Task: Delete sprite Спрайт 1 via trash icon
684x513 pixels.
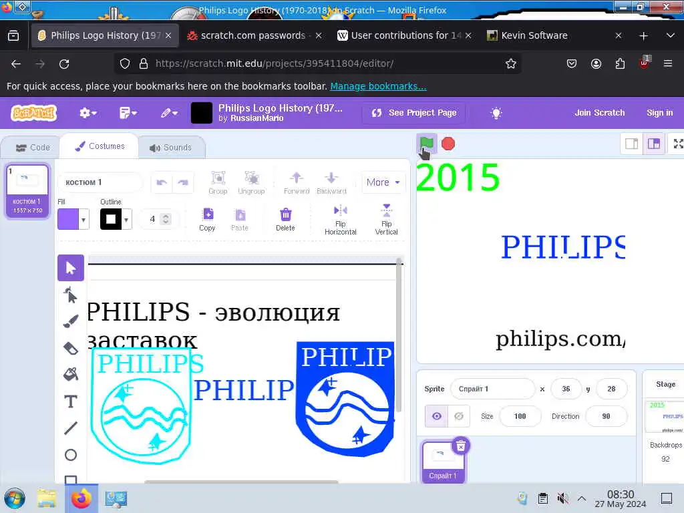Action: [461, 446]
